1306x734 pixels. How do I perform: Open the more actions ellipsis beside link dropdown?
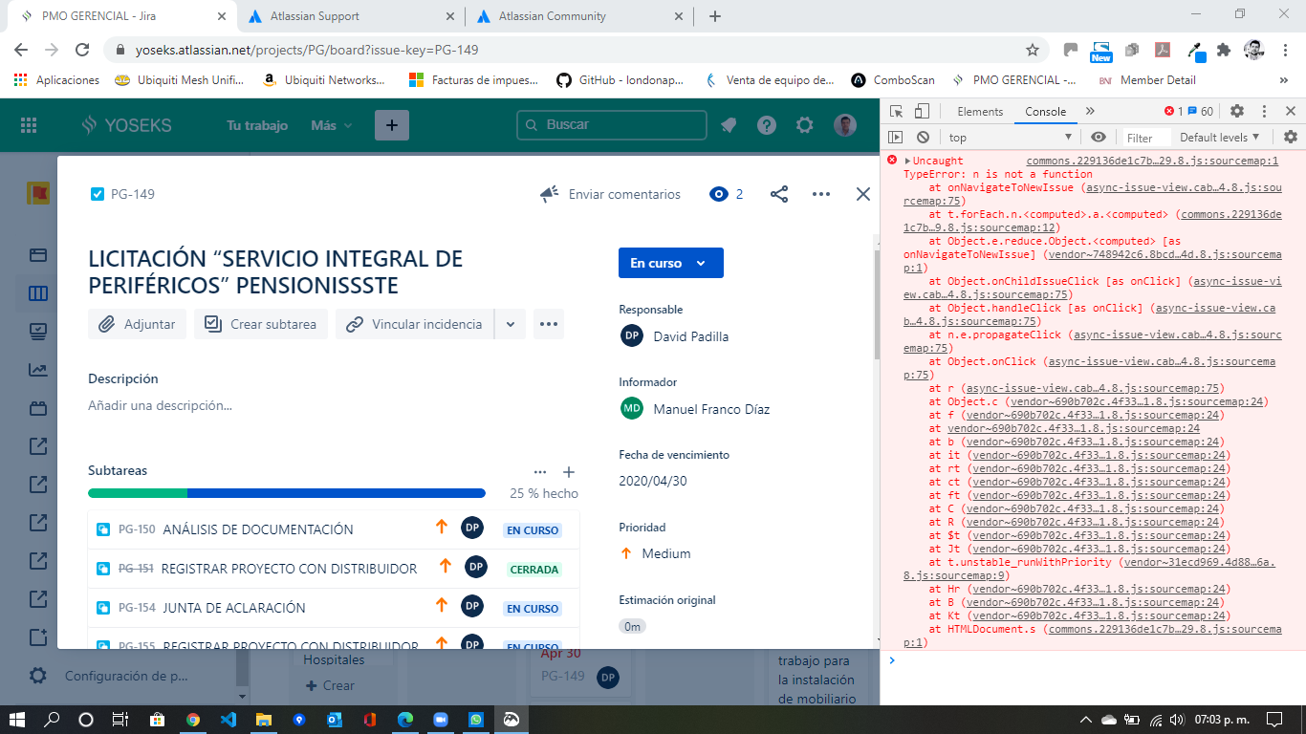(548, 324)
